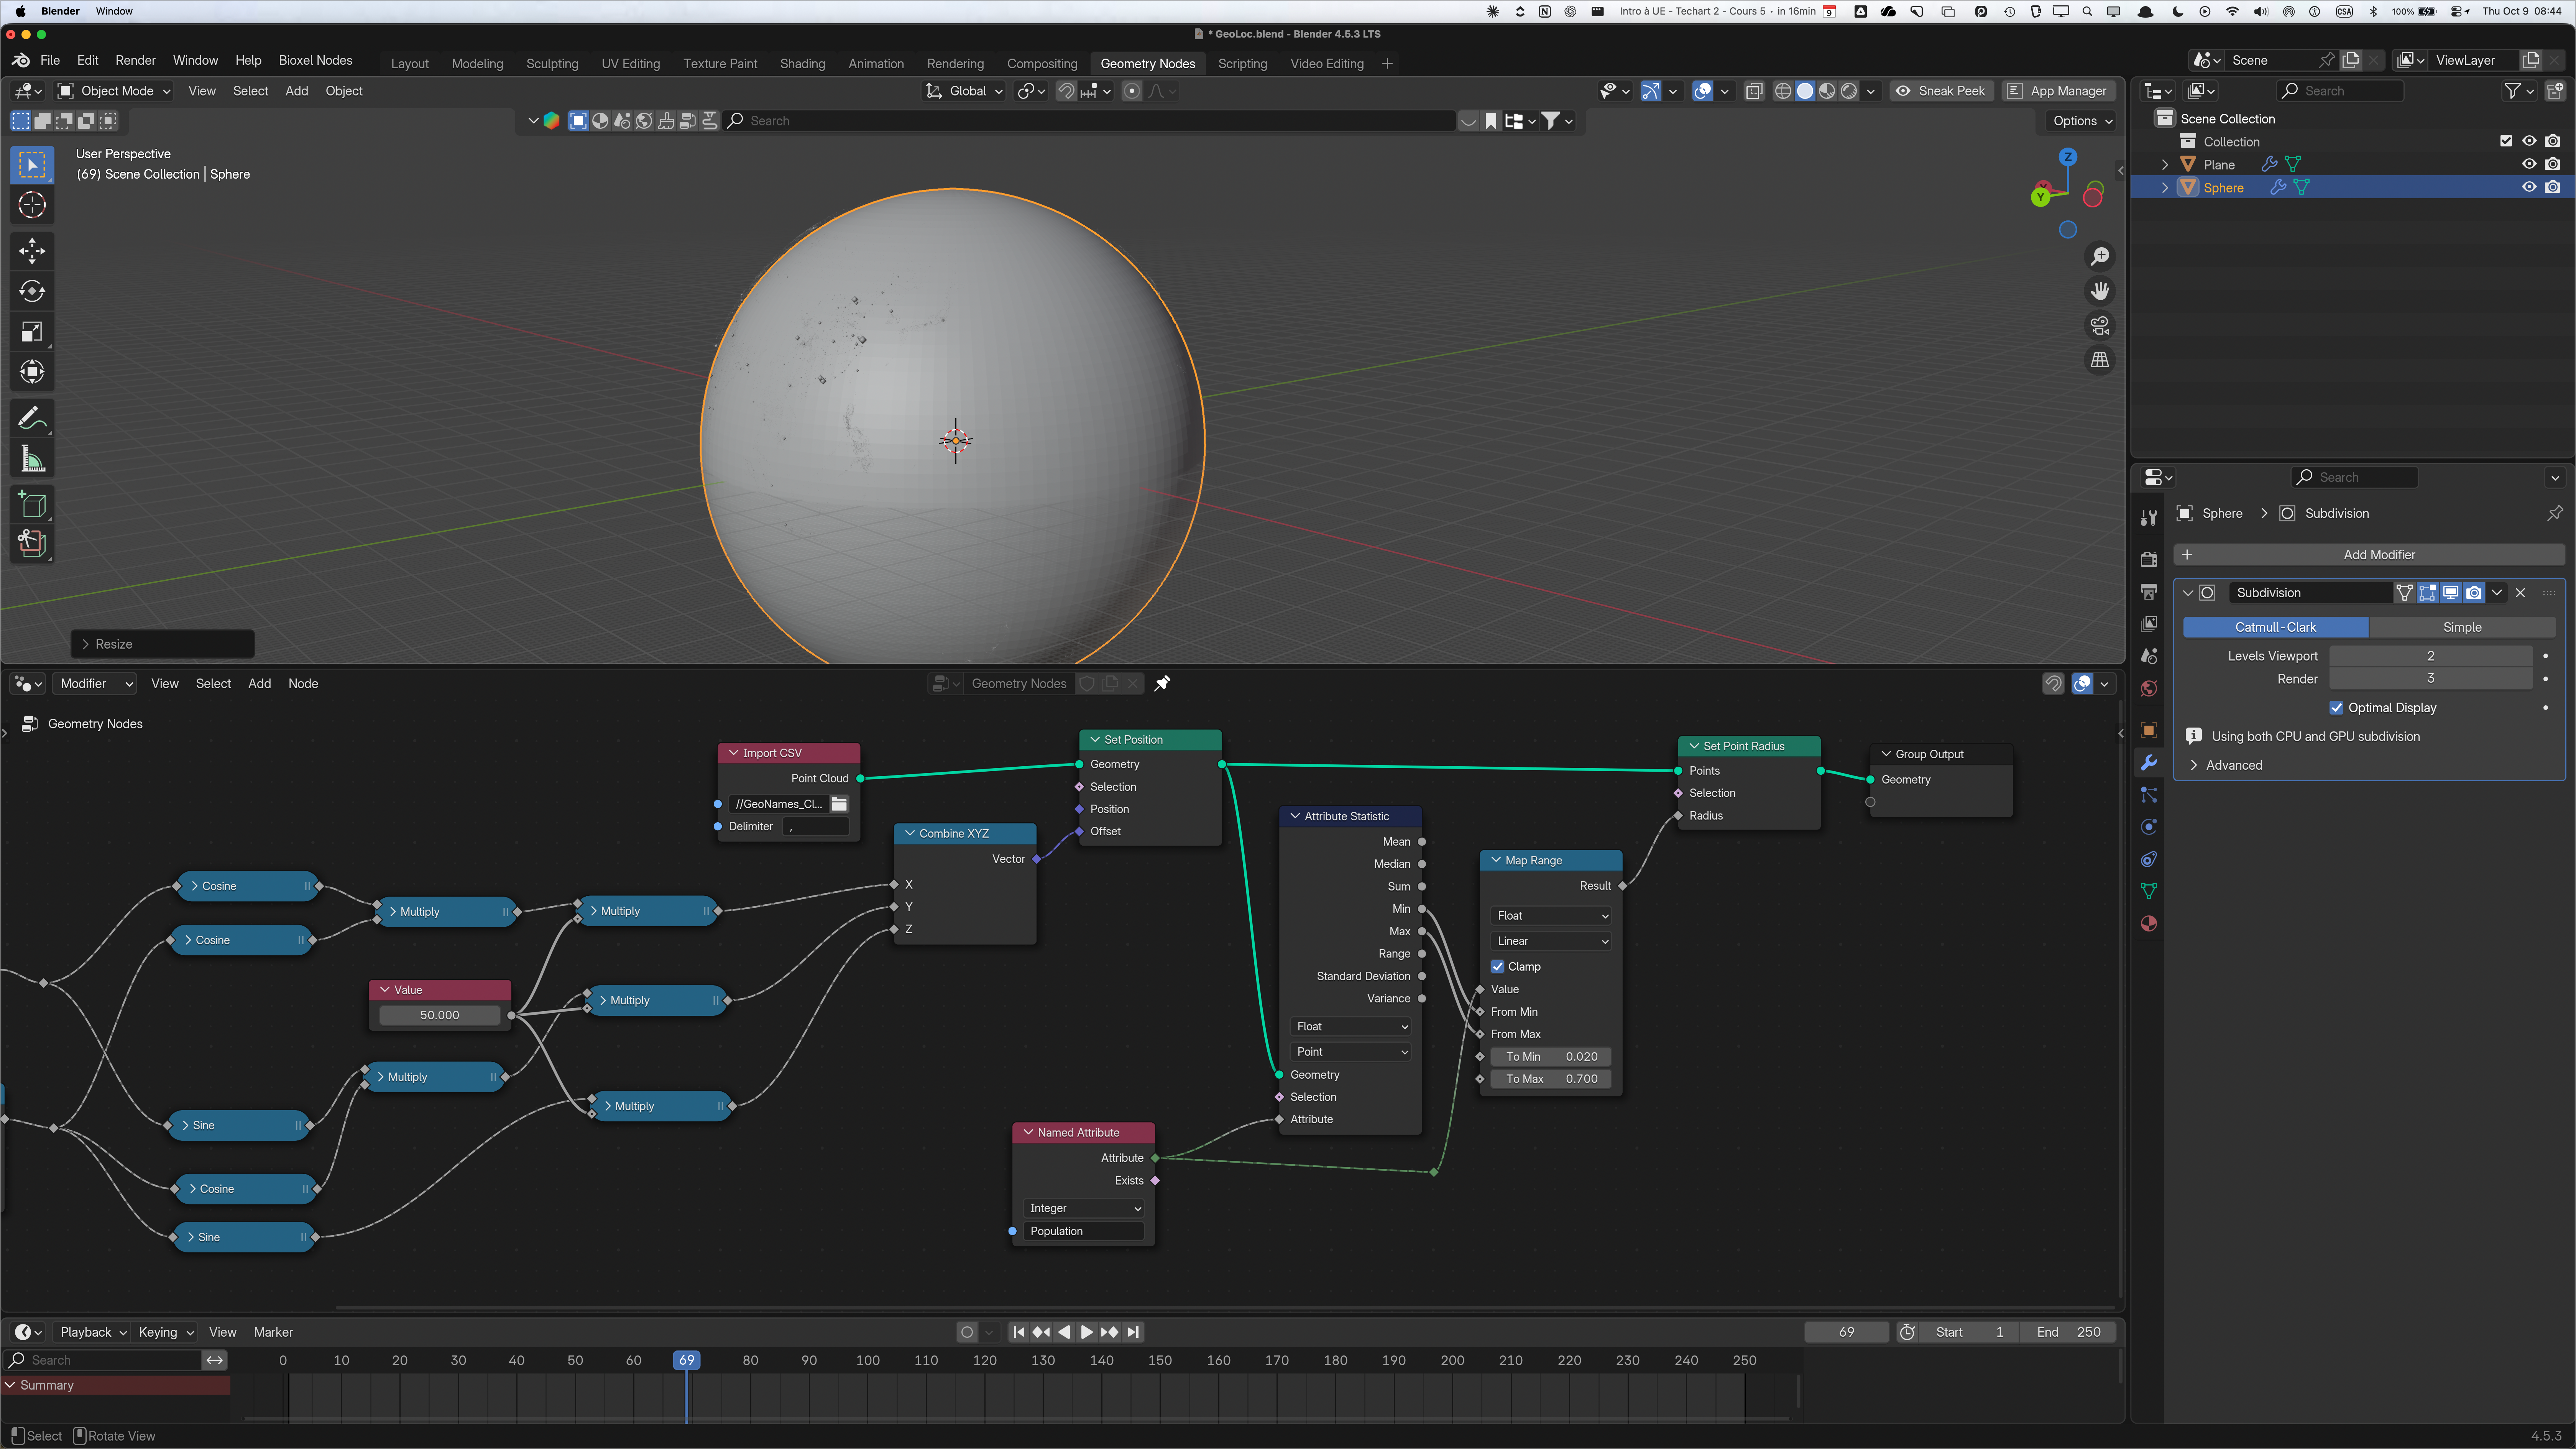Image resolution: width=2576 pixels, height=1449 pixels.
Task: Open the Bioxel Nodes menu
Action: tap(315, 60)
